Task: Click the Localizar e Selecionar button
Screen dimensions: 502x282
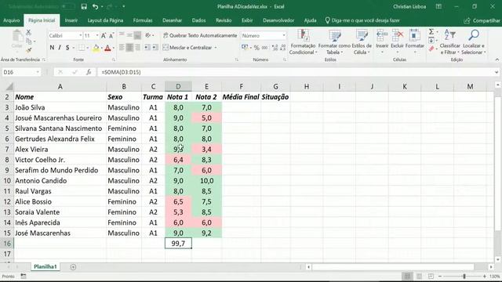Action: tap(474, 42)
